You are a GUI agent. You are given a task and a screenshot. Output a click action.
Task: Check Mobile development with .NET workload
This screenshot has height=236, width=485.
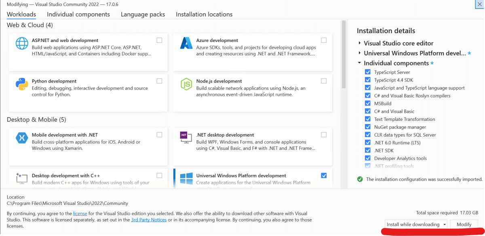[x=159, y=135]
